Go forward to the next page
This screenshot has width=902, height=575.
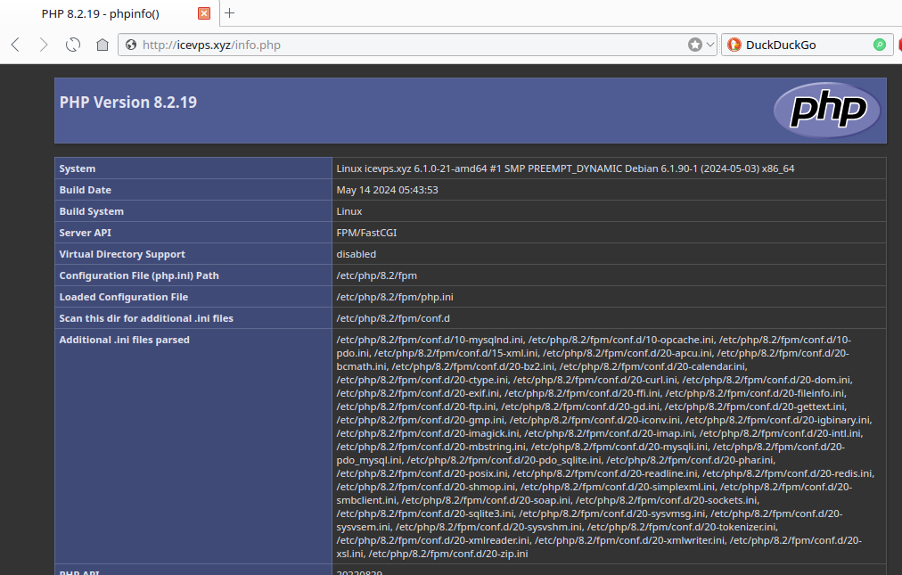[x=44, y=45]
